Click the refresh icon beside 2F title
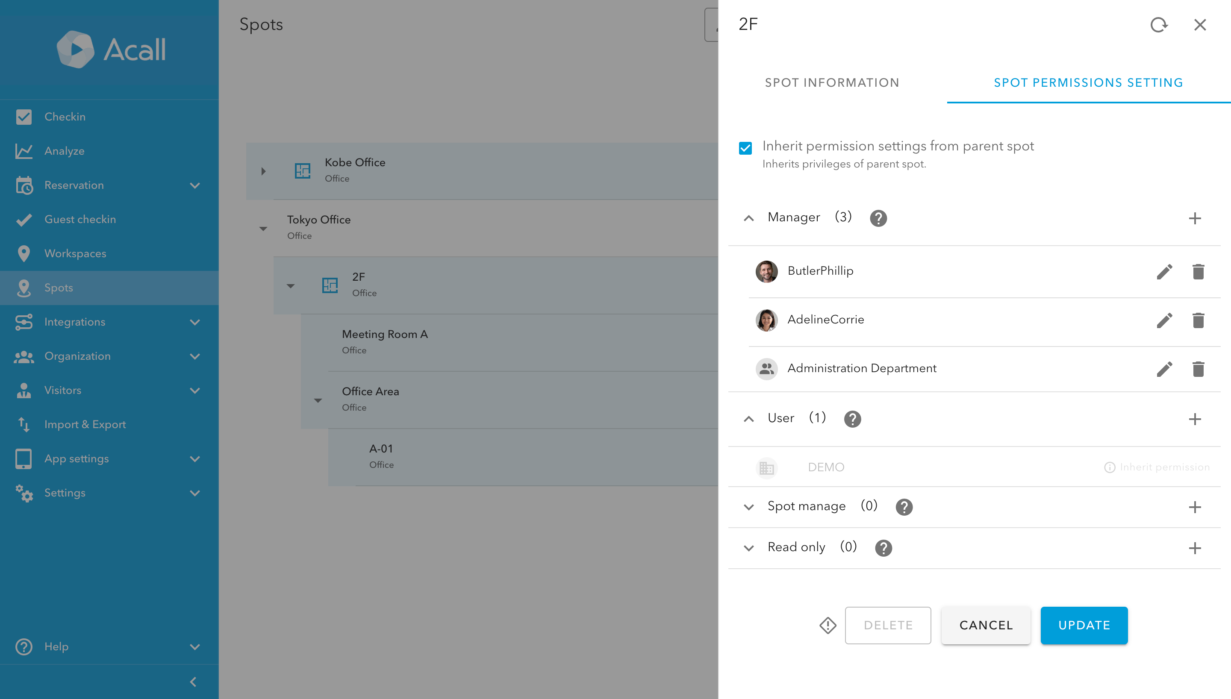Image resolution: width=1231 pixels, height=699 pixels. [1158, 24]
